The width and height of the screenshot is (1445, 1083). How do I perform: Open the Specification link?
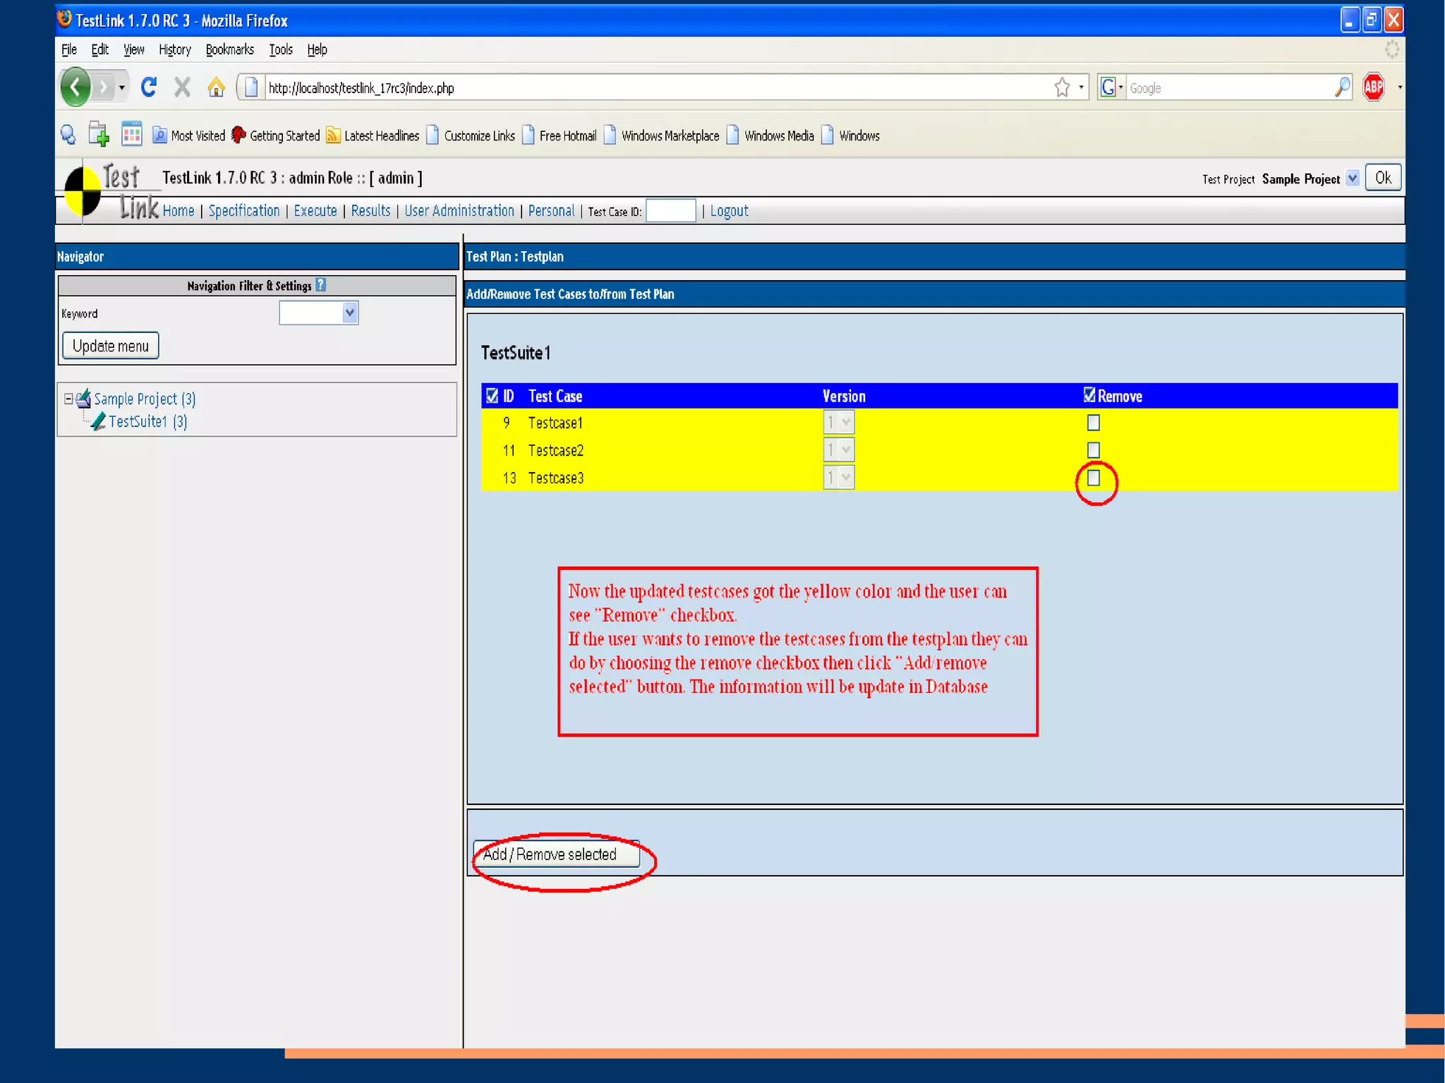[244, 210]
